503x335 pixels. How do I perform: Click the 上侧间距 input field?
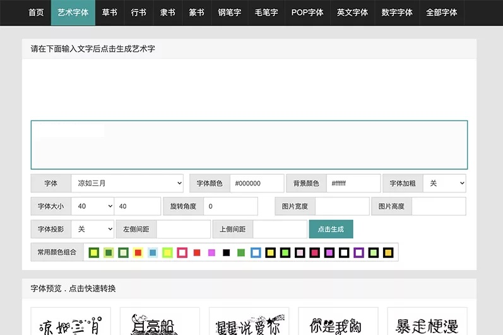280,229
